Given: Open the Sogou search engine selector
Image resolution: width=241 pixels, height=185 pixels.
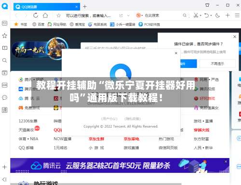Looking at the screenshot, I should click(139, 15).
